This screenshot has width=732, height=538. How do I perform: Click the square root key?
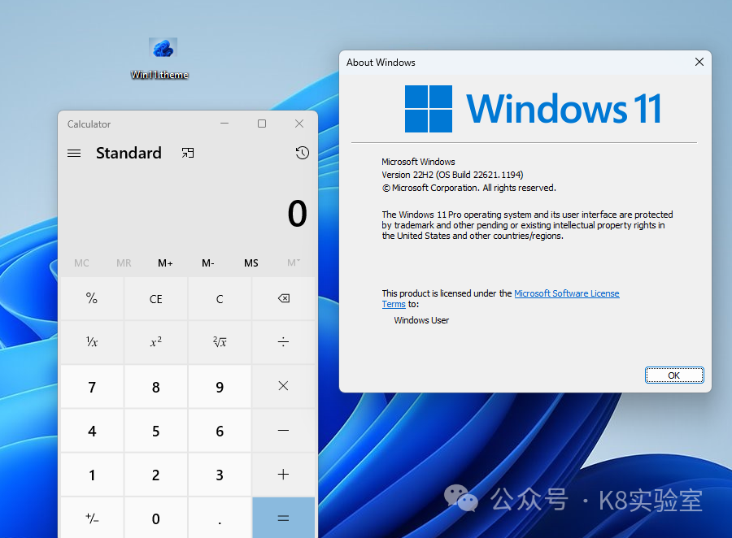click(x=220, y=342)
